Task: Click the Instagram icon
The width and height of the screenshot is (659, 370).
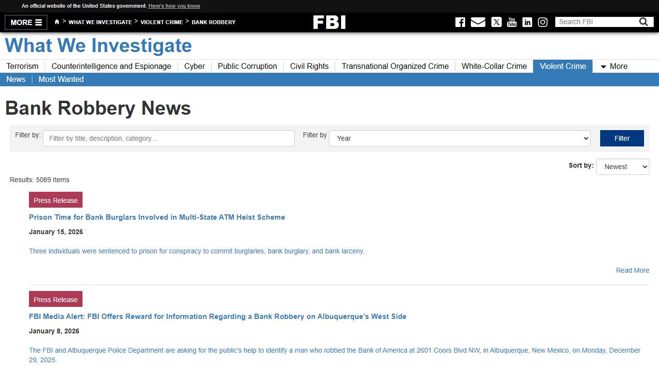Action: (543, 22)
